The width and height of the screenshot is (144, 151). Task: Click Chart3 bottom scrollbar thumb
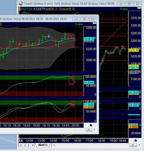pyautogui.click(x=133, y=145)
